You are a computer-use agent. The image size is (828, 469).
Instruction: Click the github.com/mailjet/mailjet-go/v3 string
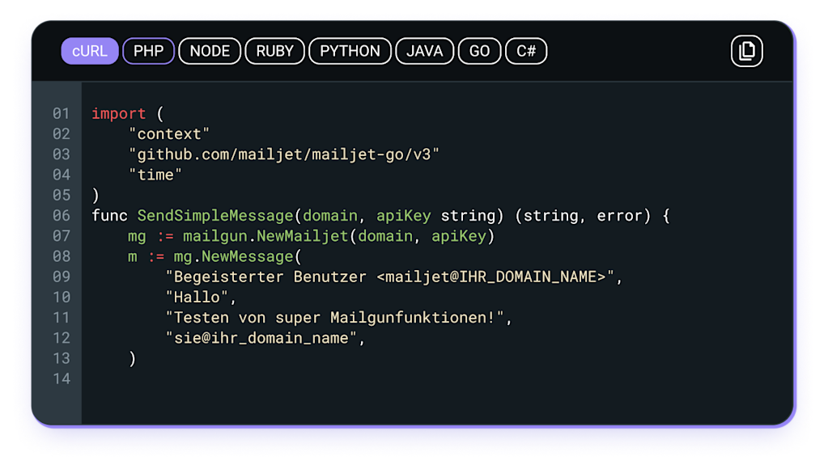pyautogui.click(x=283, y=154)
